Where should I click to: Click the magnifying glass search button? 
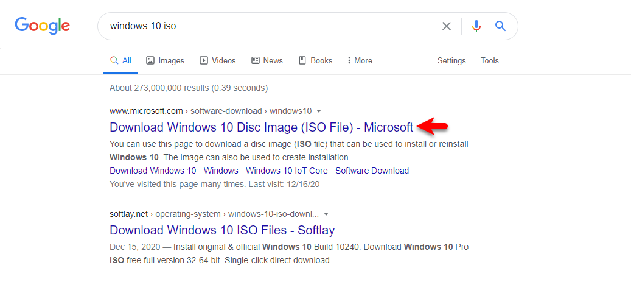coord(500,26)
